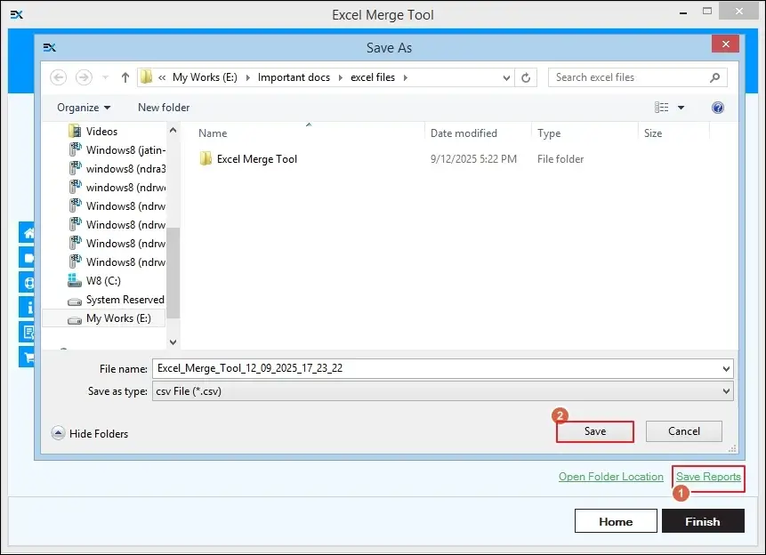The image size is (766, 555).
Task: Navigate back using the back arrow
Action: 58,77
